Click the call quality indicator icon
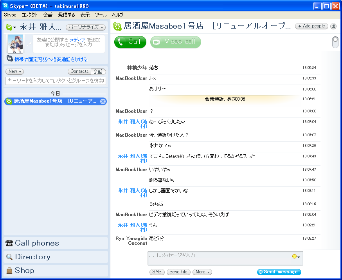The width and height of the screenshot is (342, 280). [335, 42]
